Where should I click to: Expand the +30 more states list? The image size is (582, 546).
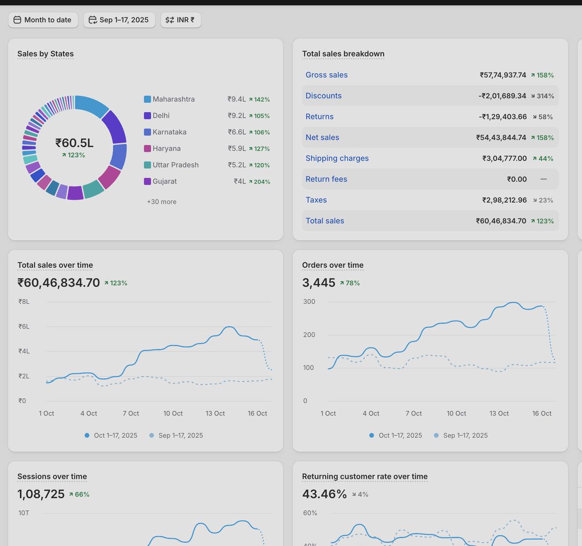161,202
